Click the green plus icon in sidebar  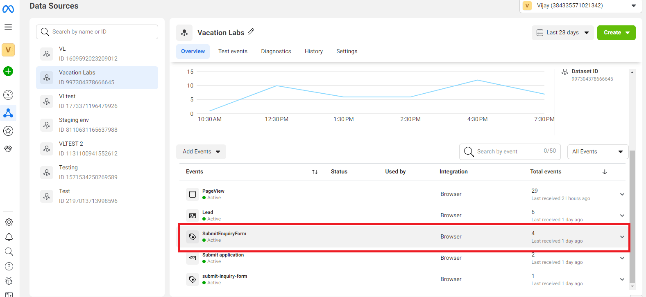click(8, 71)
